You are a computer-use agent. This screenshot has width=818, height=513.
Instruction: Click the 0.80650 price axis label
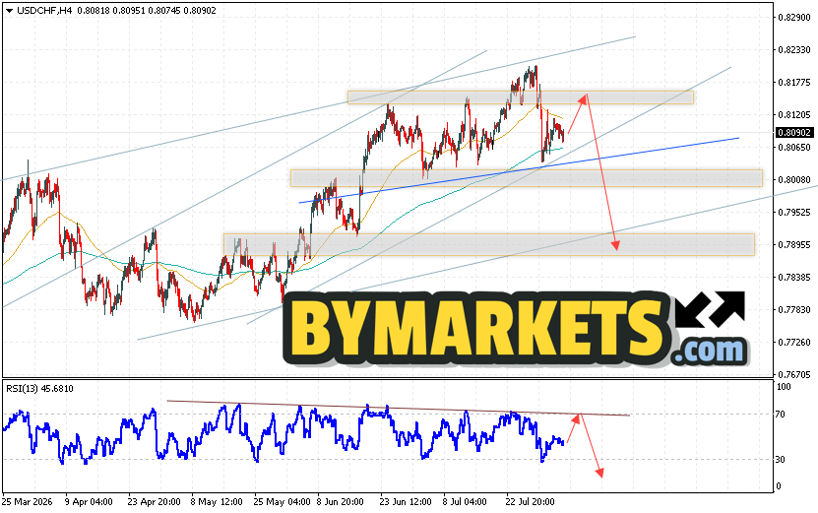[x=794, y=148]
